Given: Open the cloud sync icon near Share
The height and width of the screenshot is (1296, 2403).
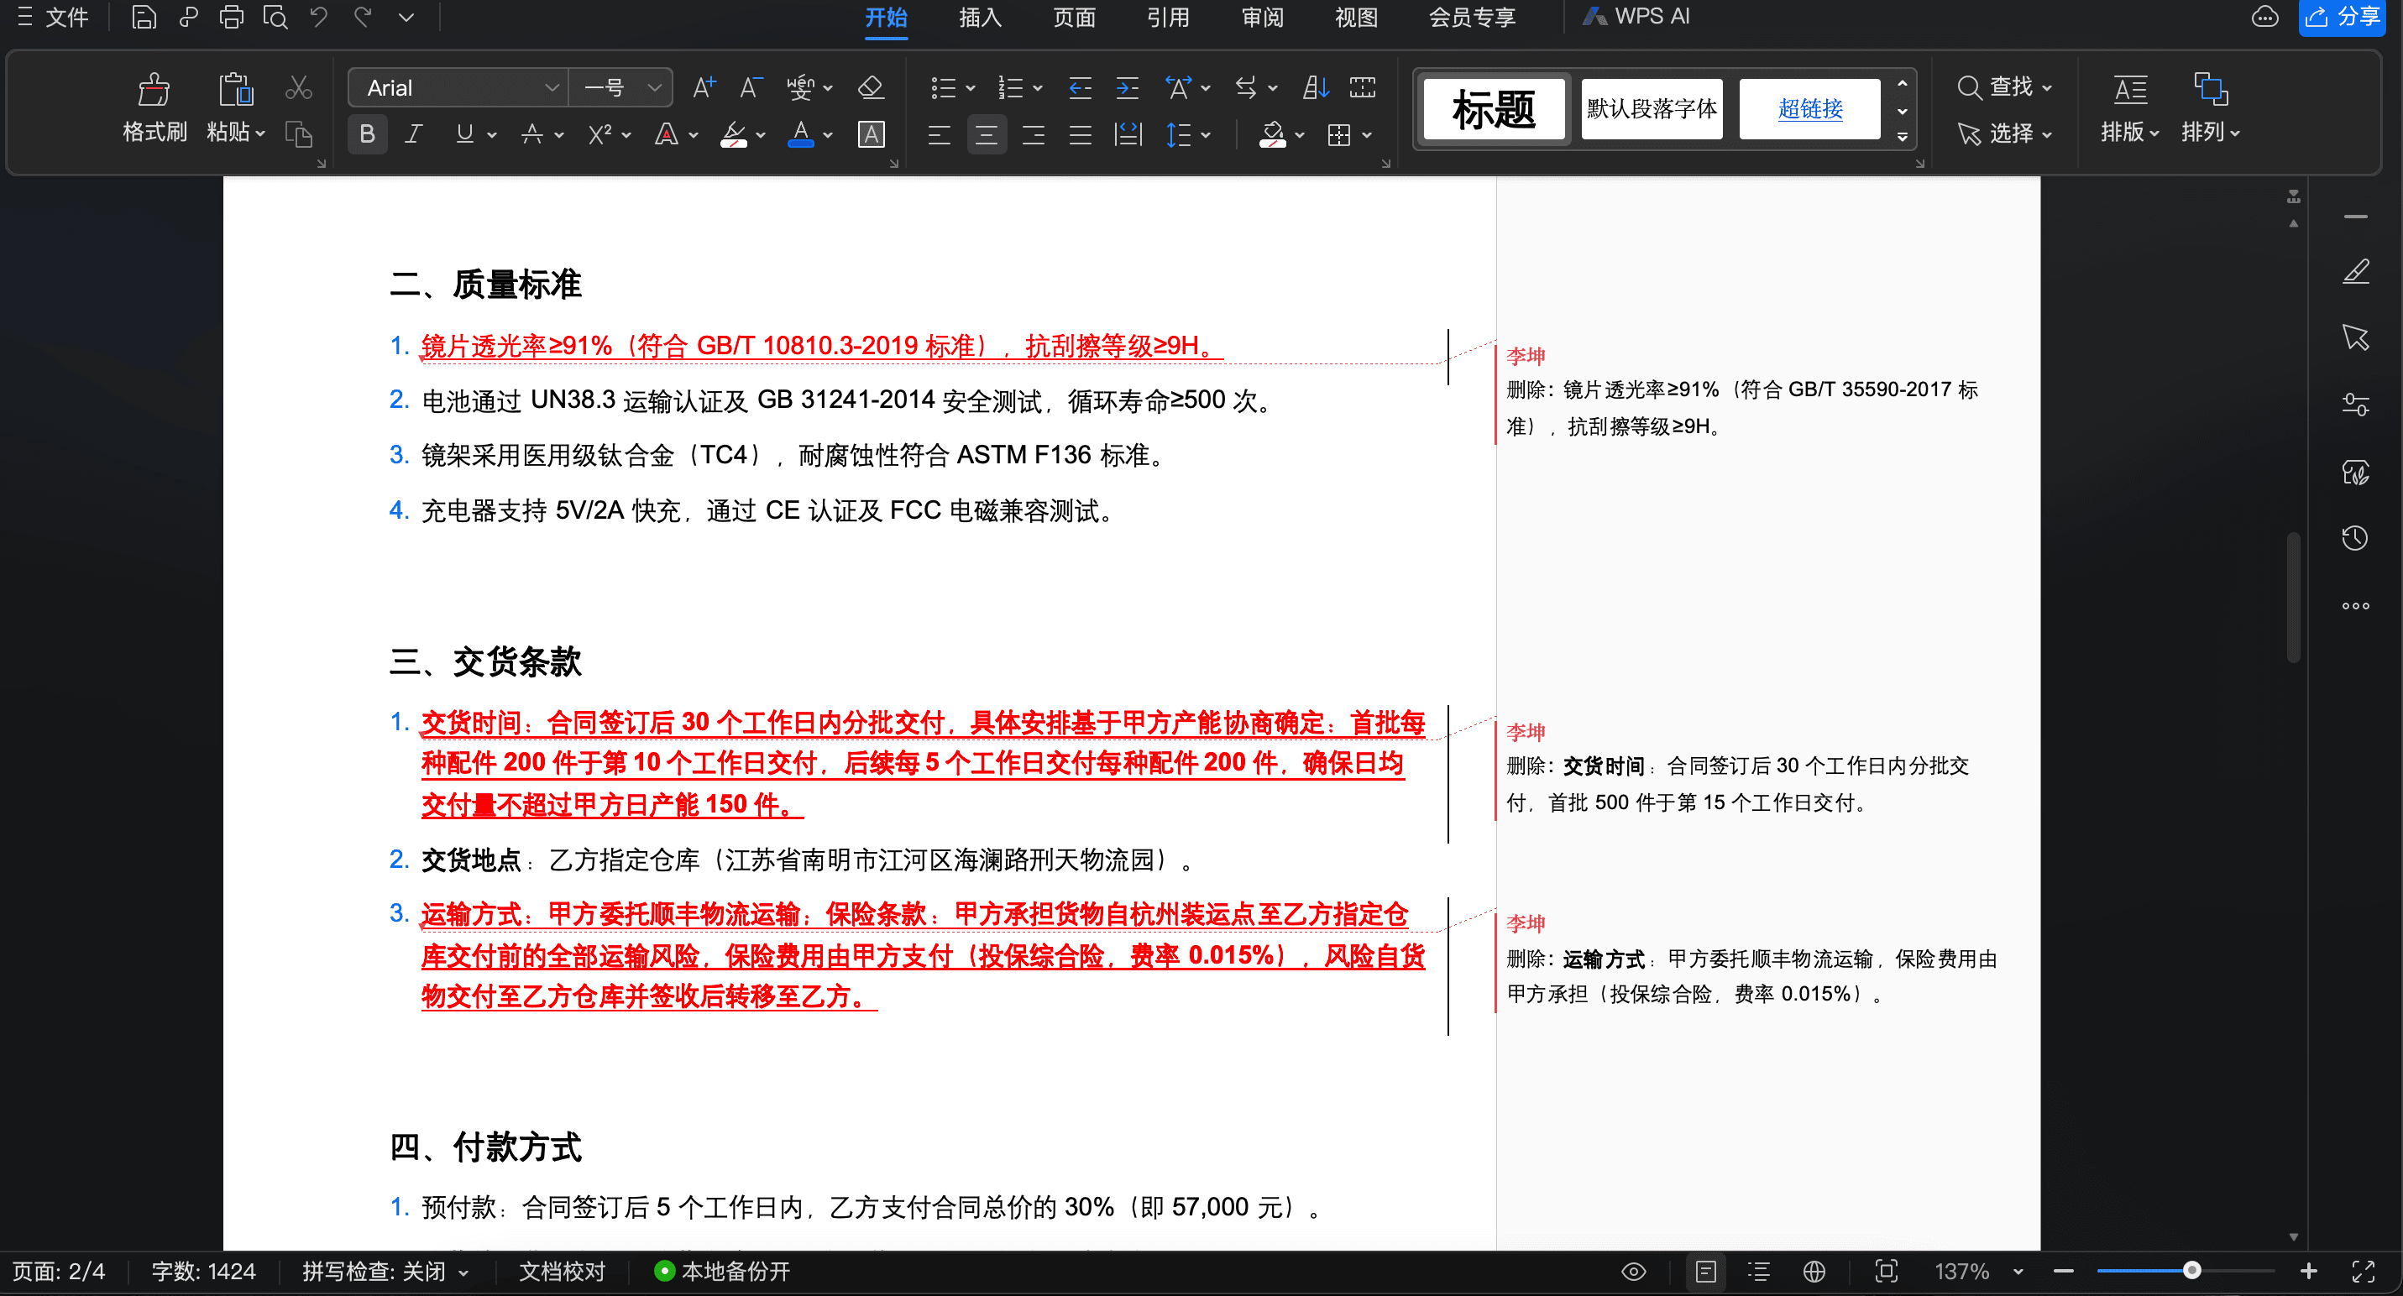Looking at the screenshot, I should coord(2265,17).
